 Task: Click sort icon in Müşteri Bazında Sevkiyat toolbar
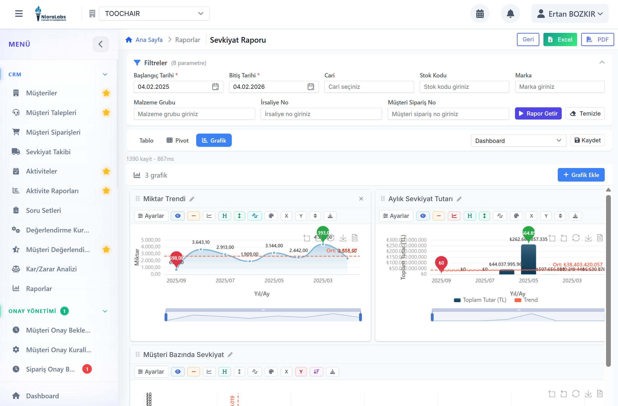[x=316, y=372]
